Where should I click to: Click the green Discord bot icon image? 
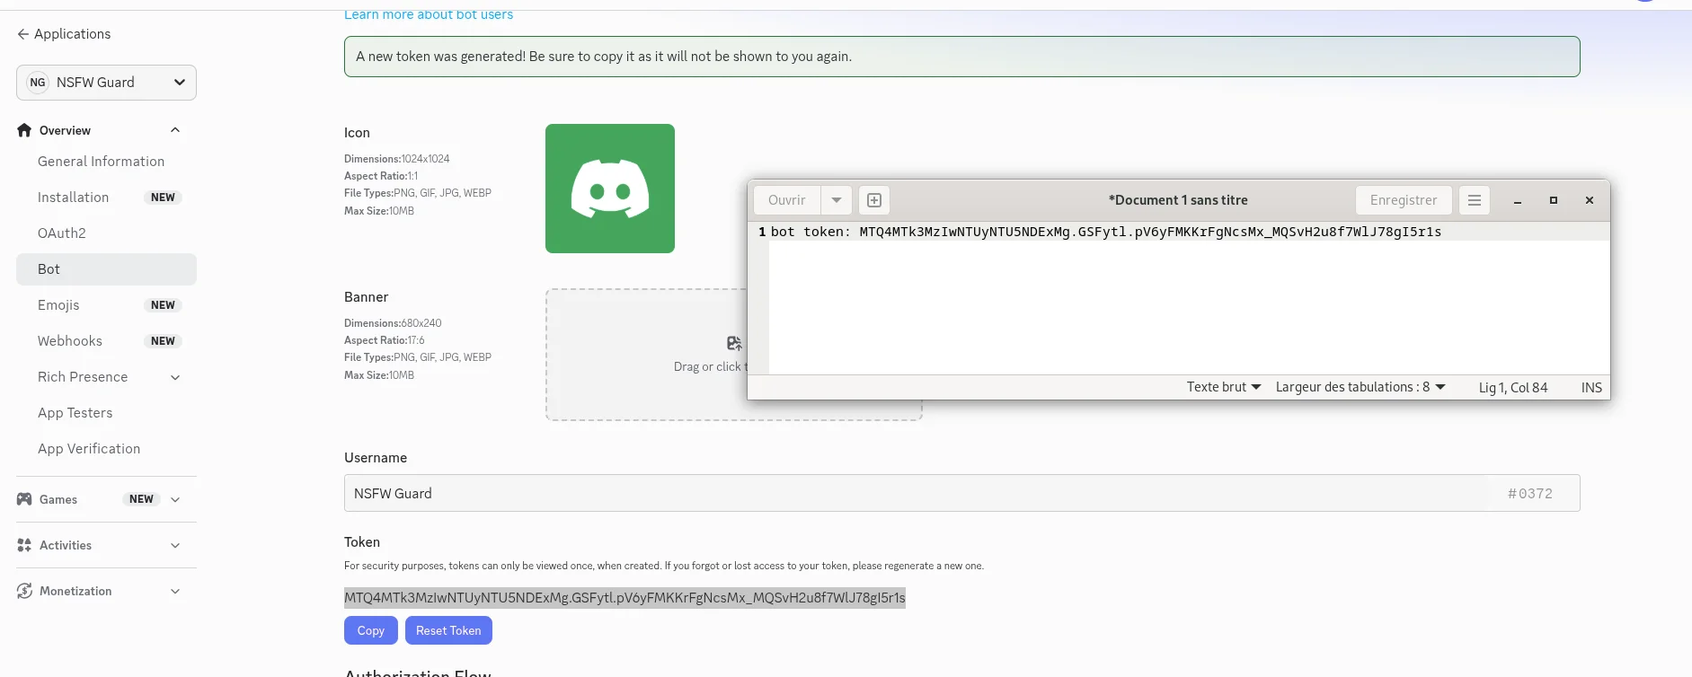click(x=610, y=189)
